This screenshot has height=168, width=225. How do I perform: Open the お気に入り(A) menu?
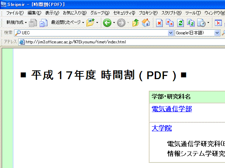pos(75,13)
